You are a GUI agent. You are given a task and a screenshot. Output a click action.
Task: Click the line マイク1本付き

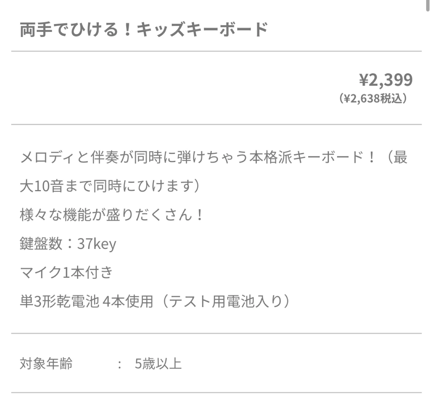[66, 272]
